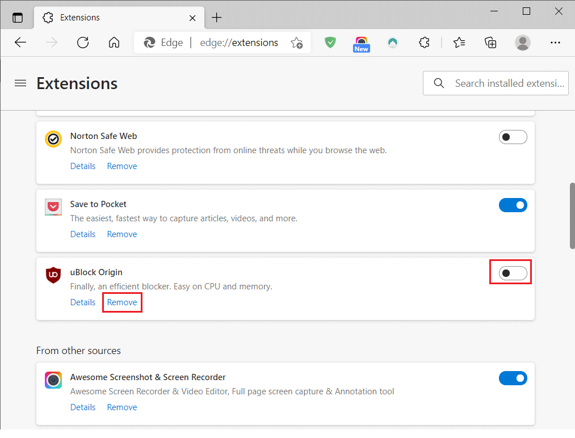
Task: Enable the uBlock Origin extension
Action: click(510, 272)
